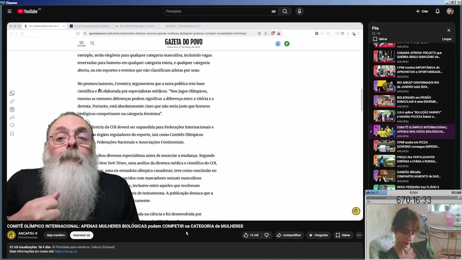
Task: Click the share arrow icon in article sidebar
Action: (x=12, y=117)
